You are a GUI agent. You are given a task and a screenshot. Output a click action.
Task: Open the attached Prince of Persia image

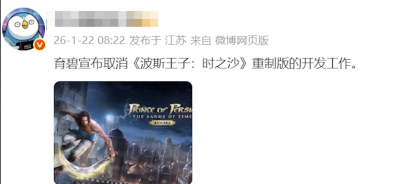point(123,133)
